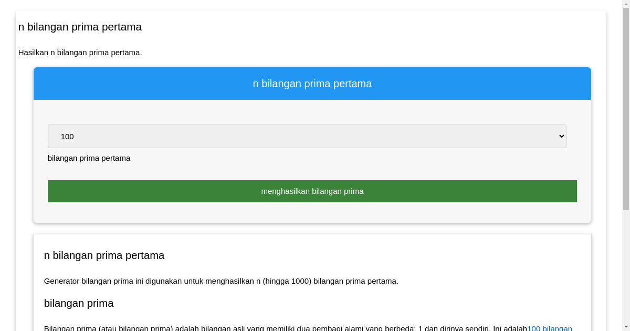Open the 100 bilangan hyperlink
The width and height of the screenshot is (630, 331).
(x=549, y=328)
